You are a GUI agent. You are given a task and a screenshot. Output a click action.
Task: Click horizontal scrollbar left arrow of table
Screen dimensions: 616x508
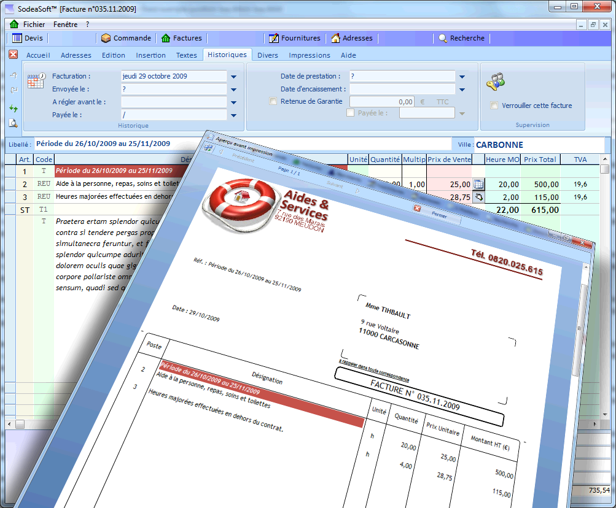click(x=9, y=424)
